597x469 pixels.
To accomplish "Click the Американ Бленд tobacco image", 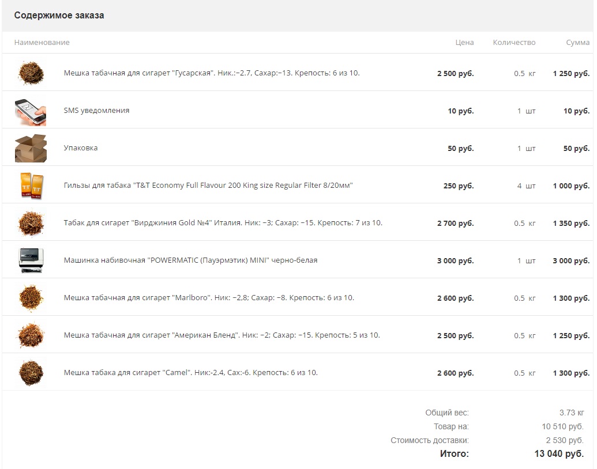I will [x=30, y=335].
